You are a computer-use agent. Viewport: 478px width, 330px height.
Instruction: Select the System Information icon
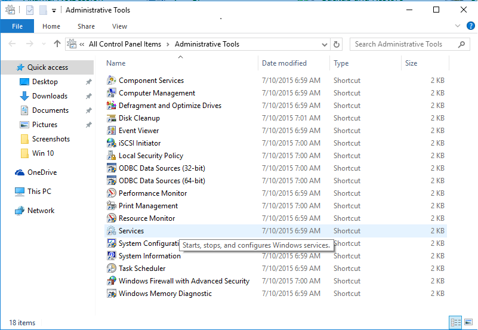pyautogui.click(x=111, y=255)
